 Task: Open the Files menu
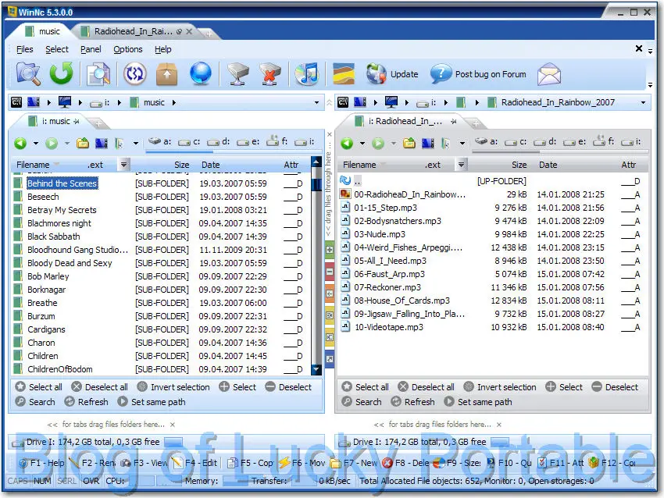tap(24, 49)
